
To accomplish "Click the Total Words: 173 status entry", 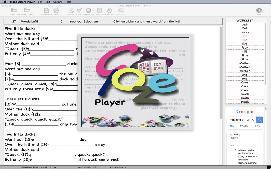I will click(87, 168).
